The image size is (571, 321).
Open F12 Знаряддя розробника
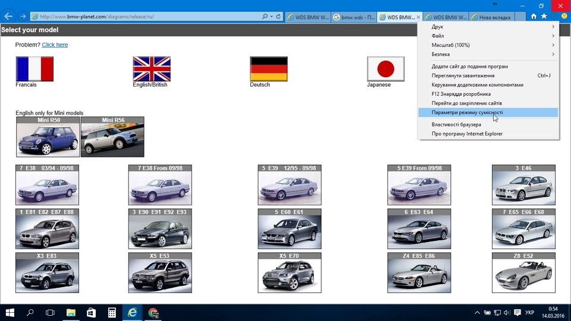[x=488, y=94]
